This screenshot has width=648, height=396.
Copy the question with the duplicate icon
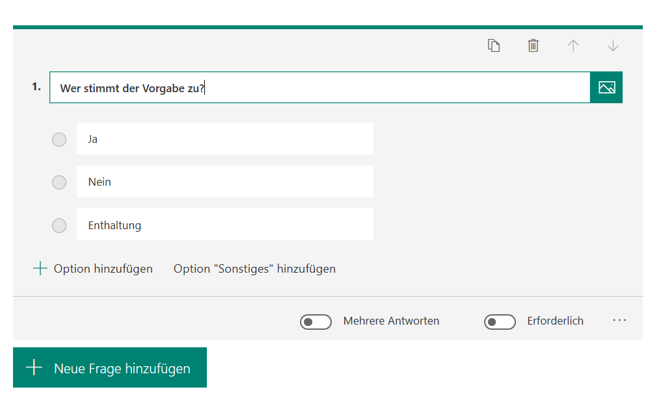[x=493, y=45]
